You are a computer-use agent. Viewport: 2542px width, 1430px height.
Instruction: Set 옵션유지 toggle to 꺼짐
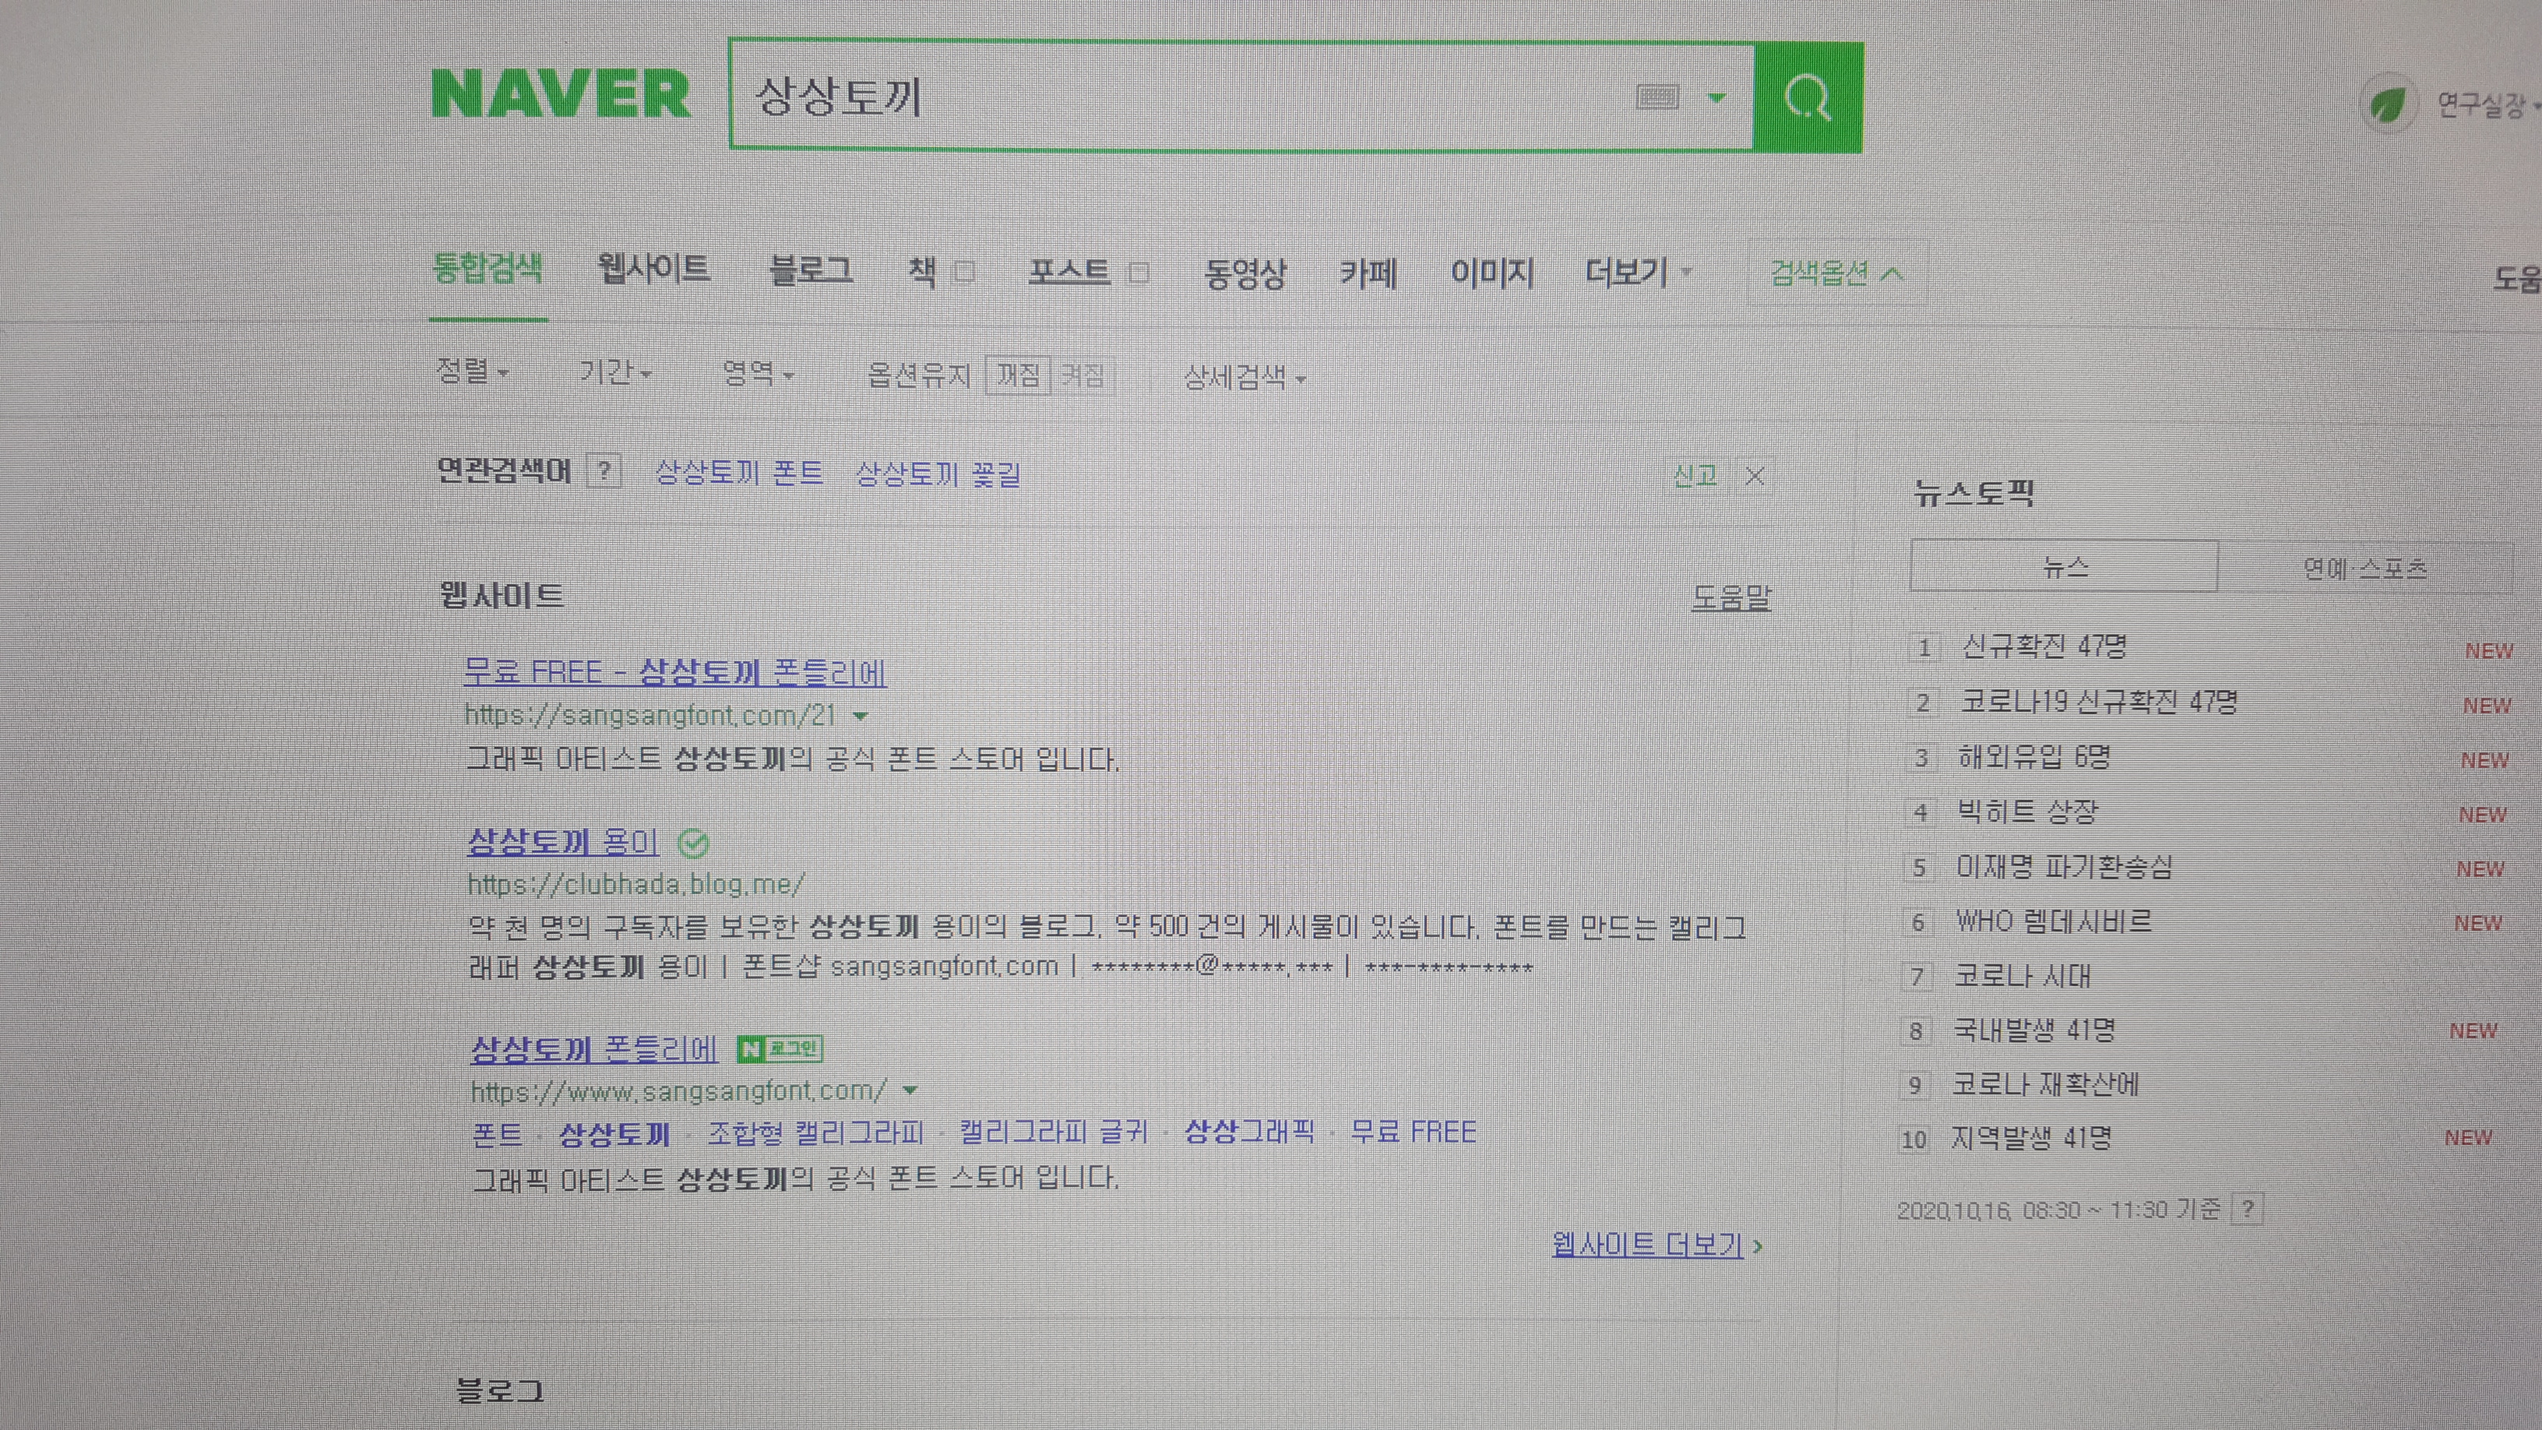point(1017,375)
